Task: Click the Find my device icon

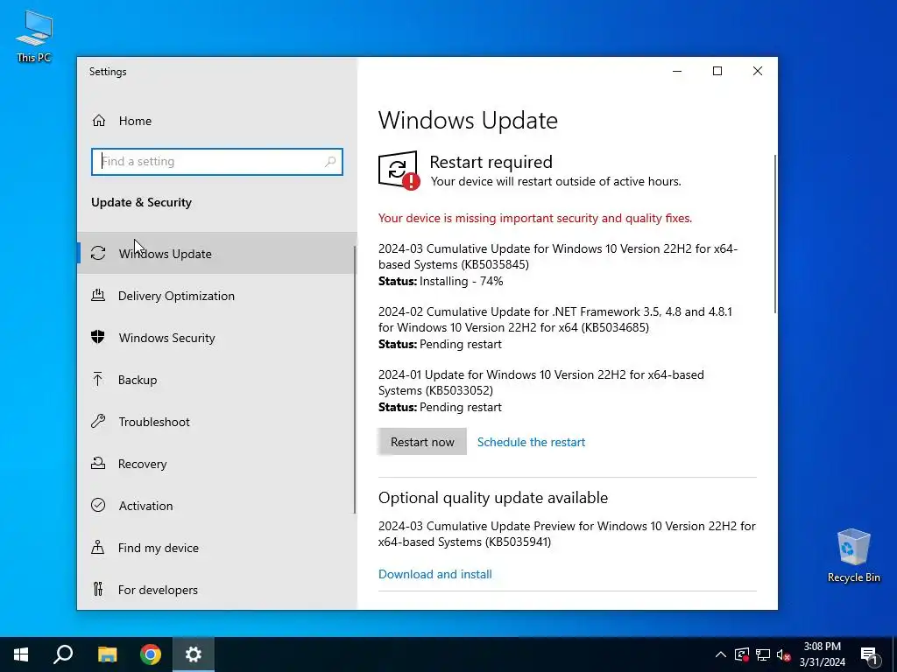Action: click(98, 548)
